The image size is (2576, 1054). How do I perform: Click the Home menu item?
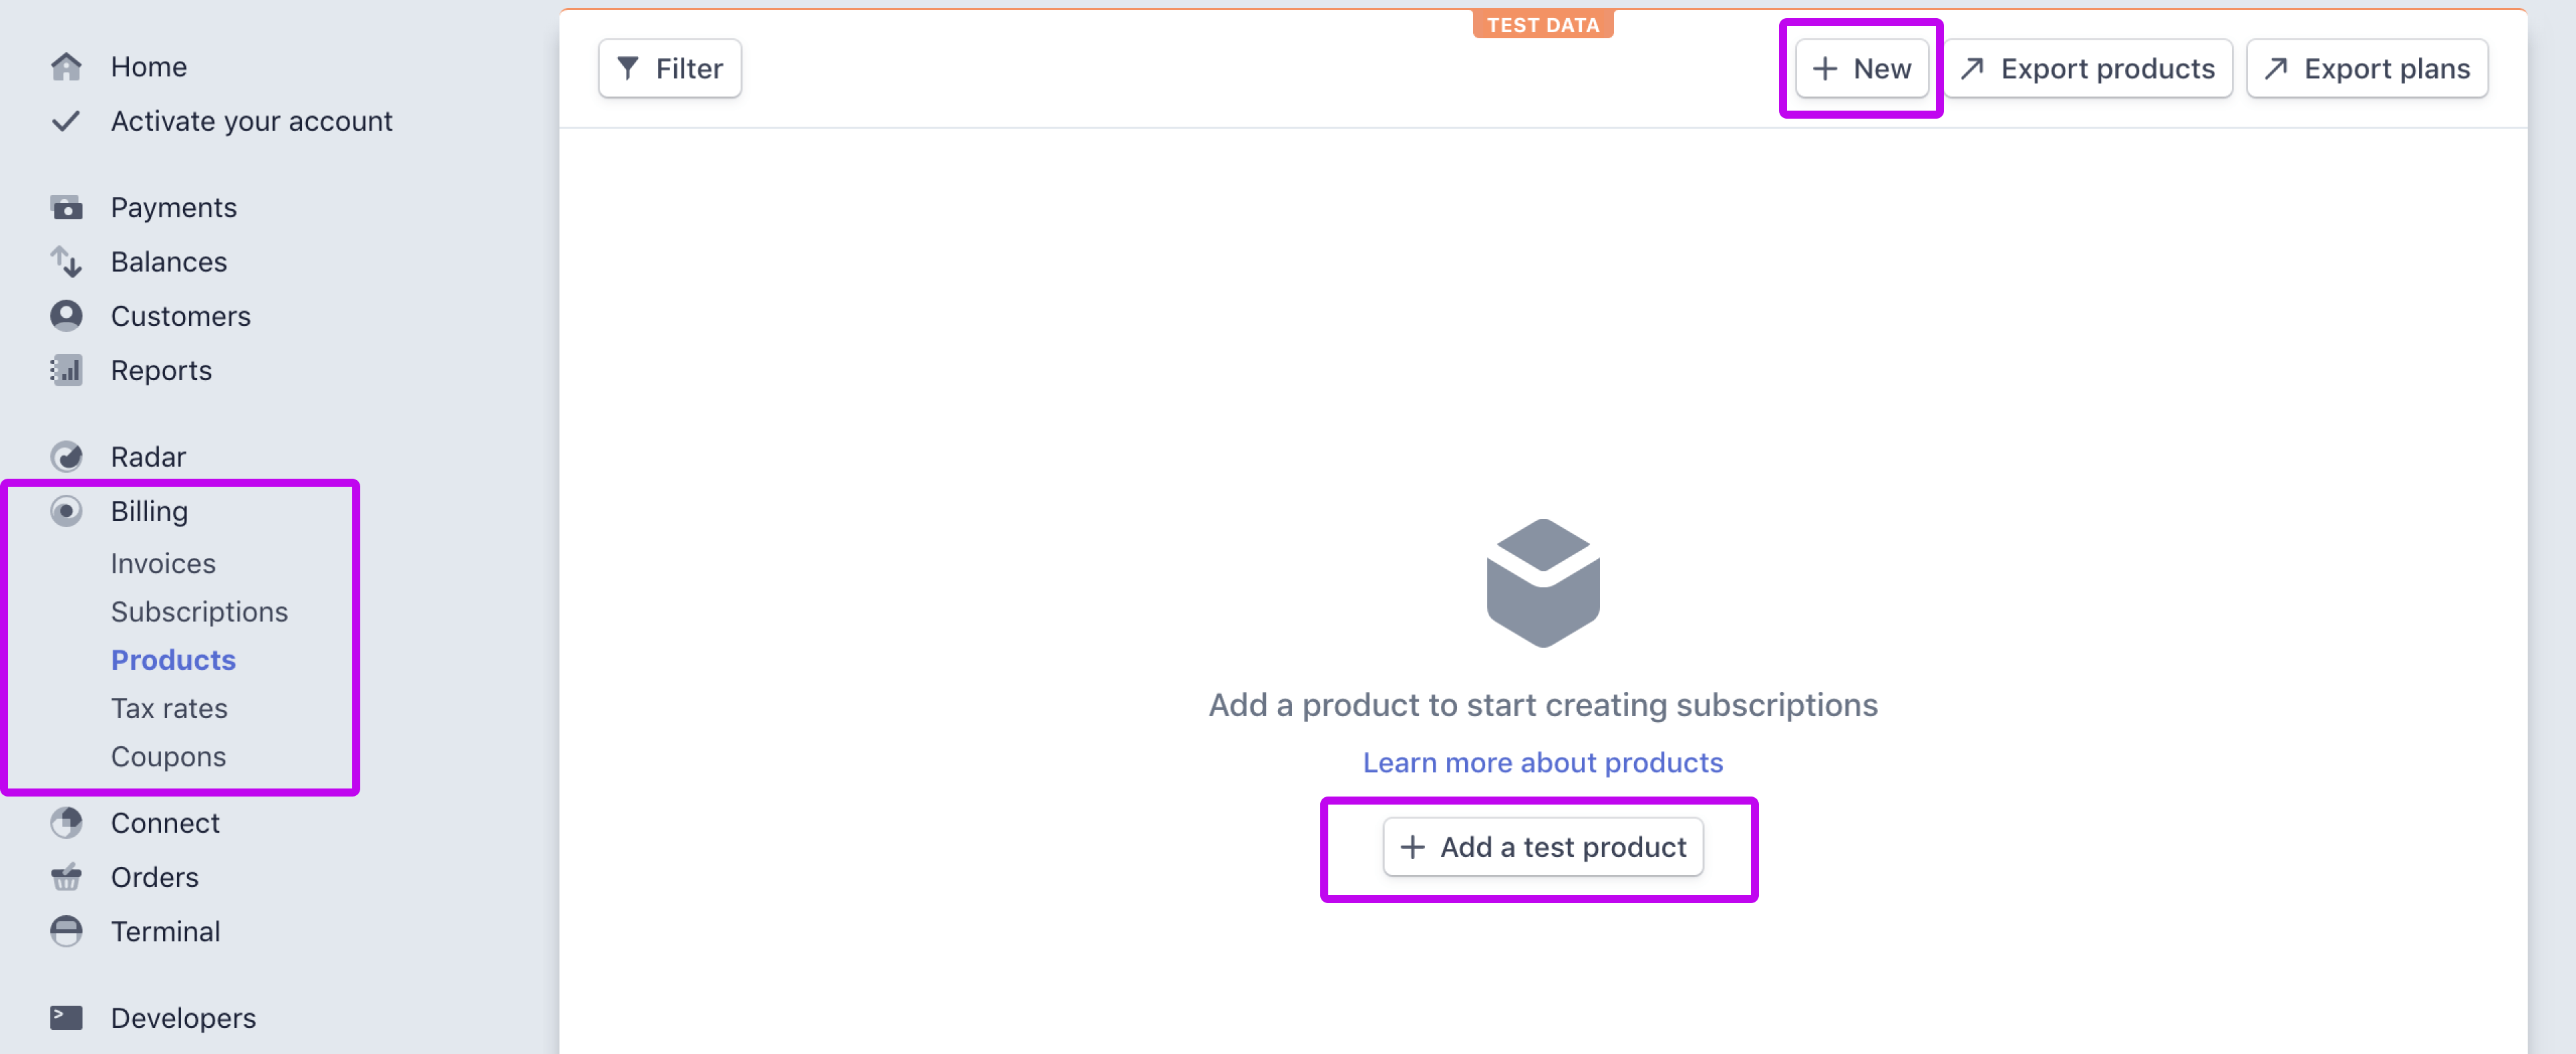[148, 66]
